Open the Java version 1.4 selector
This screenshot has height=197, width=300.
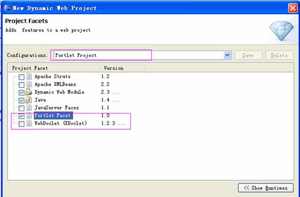pyautogui.click(x=110, y=100)
